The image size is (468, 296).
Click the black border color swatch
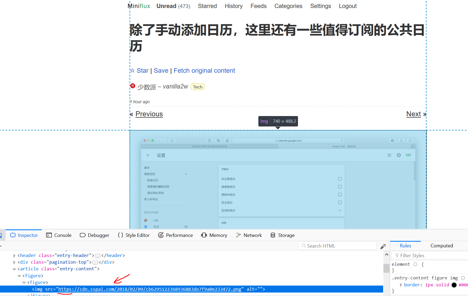pyautogui.click(x=454, y=285)
